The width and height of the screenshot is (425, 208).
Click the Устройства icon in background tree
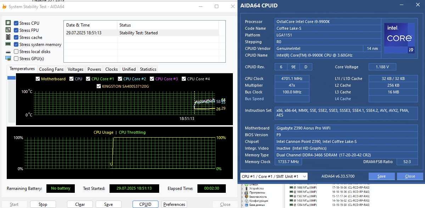(246, 189)
